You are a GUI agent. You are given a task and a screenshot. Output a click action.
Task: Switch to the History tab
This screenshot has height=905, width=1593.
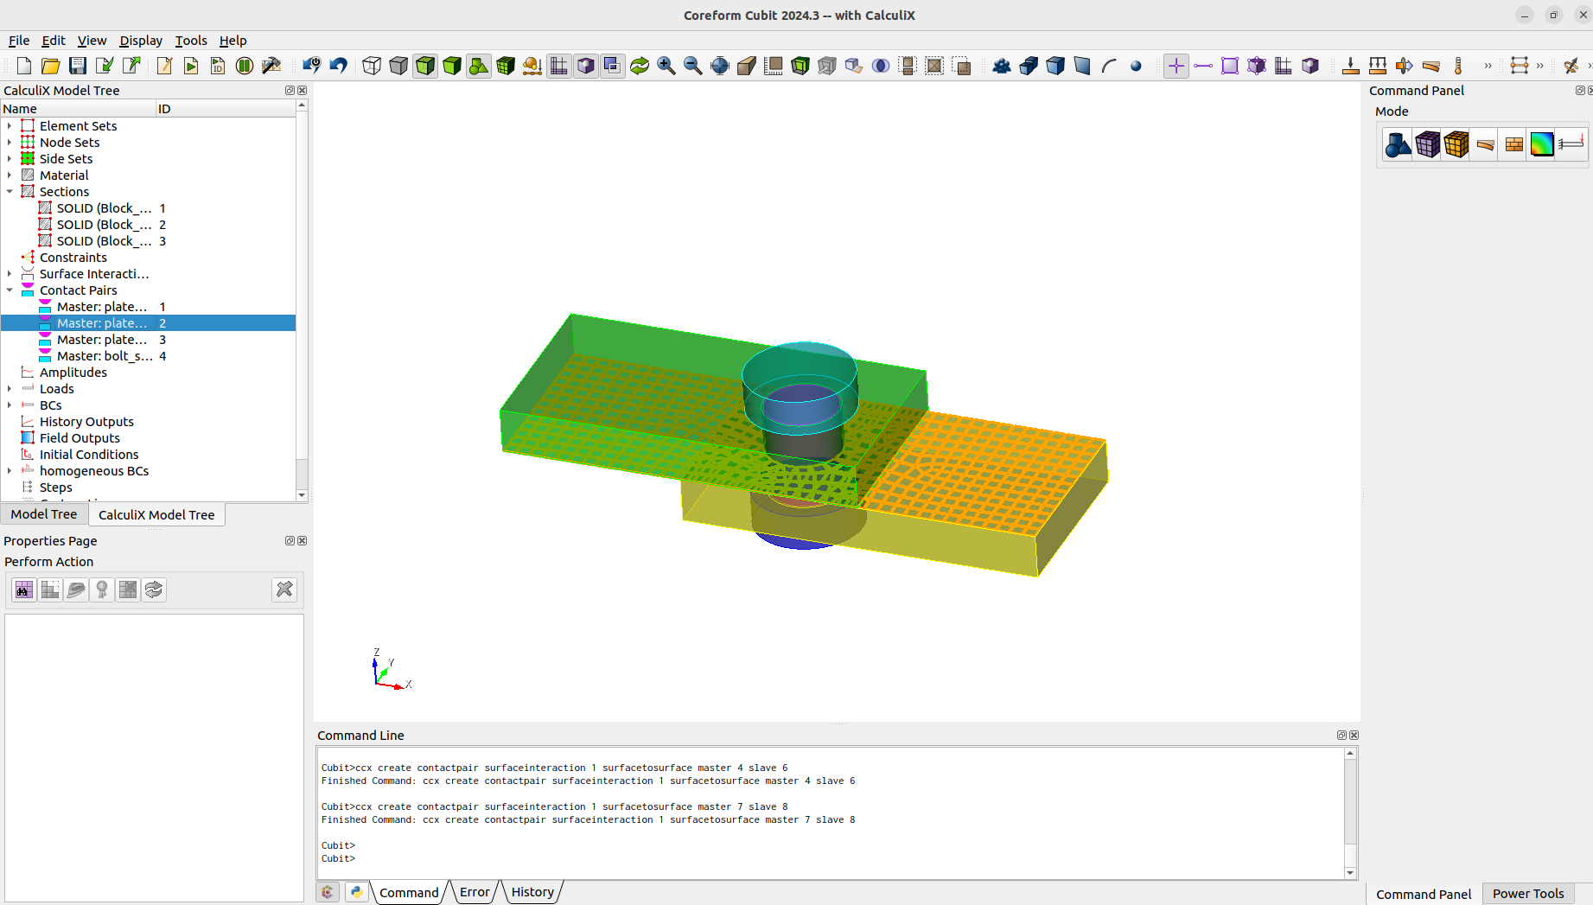pyautogui.click(x=532, y=891)
